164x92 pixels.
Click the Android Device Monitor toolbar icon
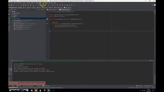pyautogui.click(x=72, y=5)
